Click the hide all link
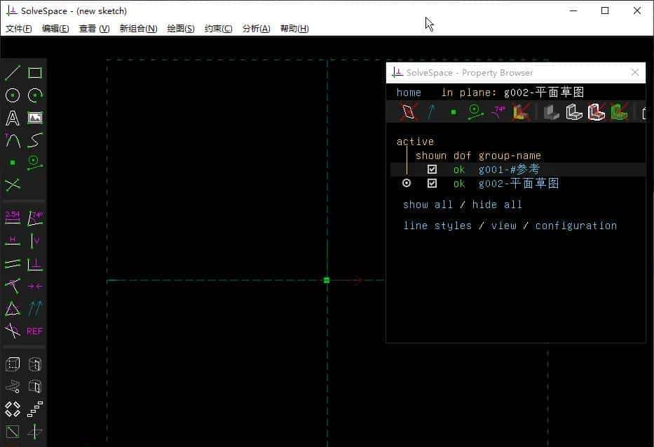 [x=499, y=204]
